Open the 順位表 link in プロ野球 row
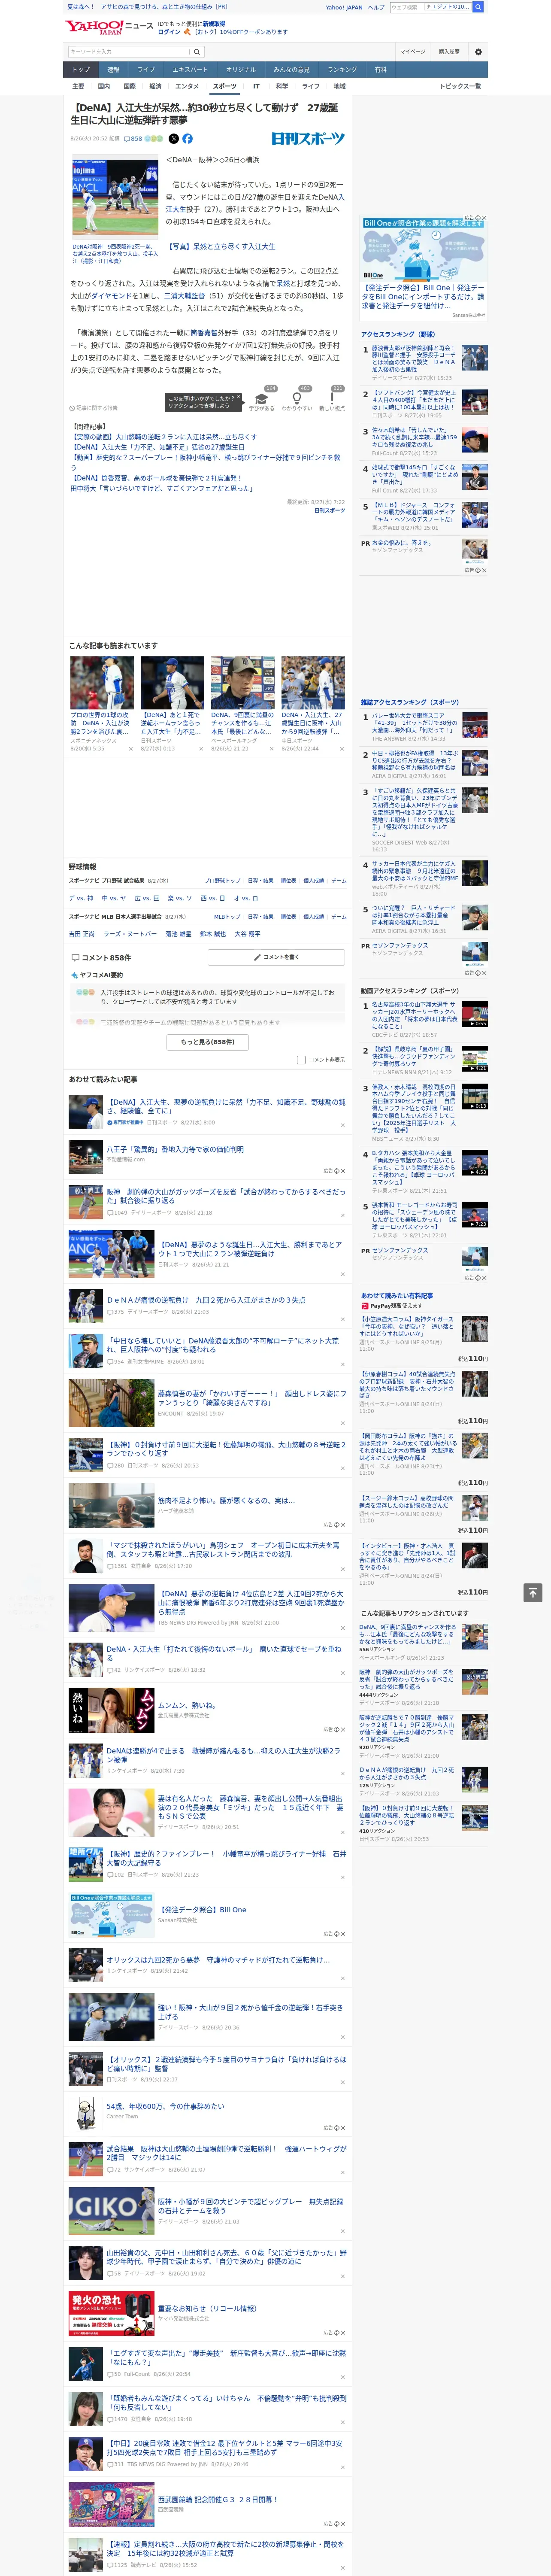This screenshot has width=551, height=2576. [288, 881]
